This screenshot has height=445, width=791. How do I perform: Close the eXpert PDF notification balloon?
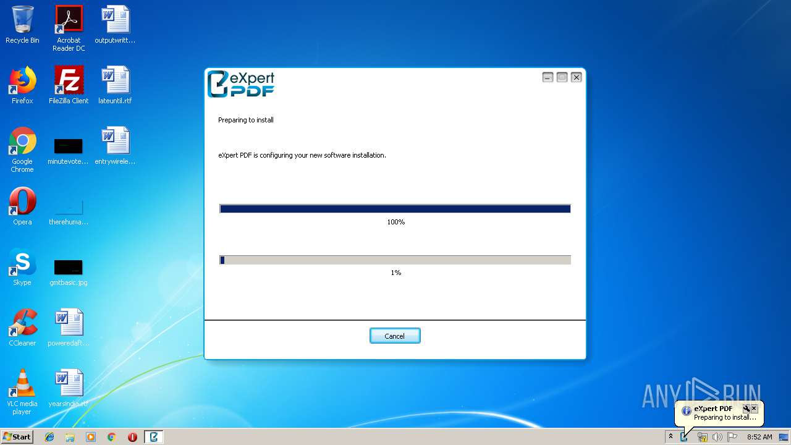pyautogui.click(x=754, y=409)
